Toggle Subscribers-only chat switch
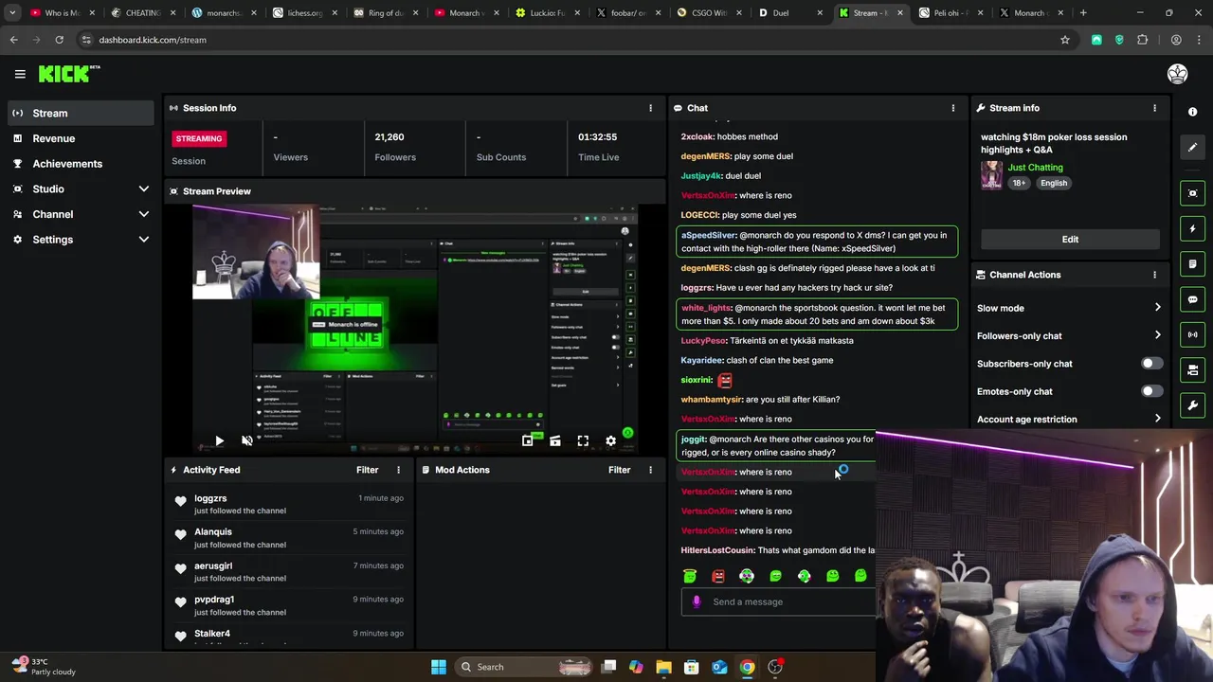This screenshot has width=1213, height=682. (1151, 364)
